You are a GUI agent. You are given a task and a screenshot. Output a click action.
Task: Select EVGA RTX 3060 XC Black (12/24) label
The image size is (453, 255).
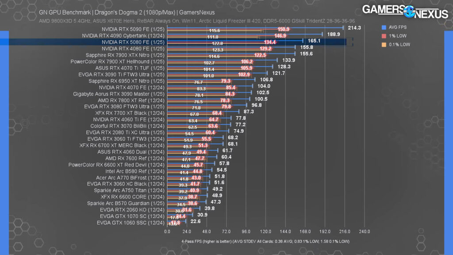point(126,184)
